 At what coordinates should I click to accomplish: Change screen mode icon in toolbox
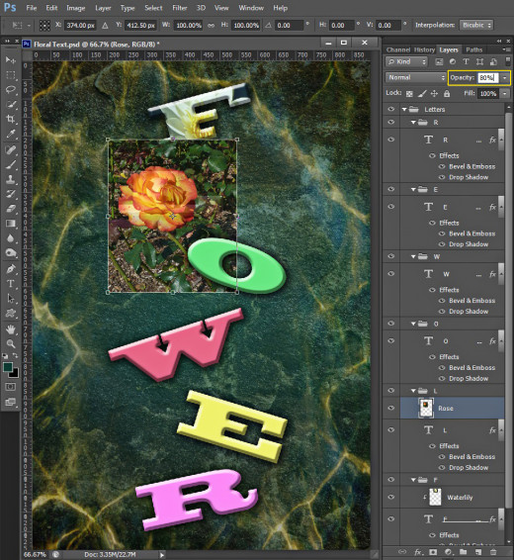[x=10, y=402]
